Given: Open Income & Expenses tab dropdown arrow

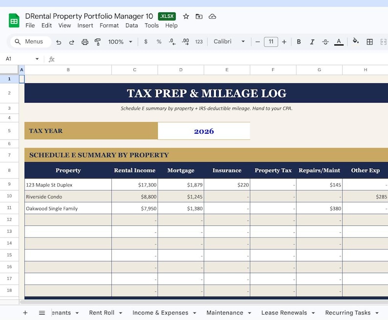Looking at the screenshot, I should [x=195, y=313].
